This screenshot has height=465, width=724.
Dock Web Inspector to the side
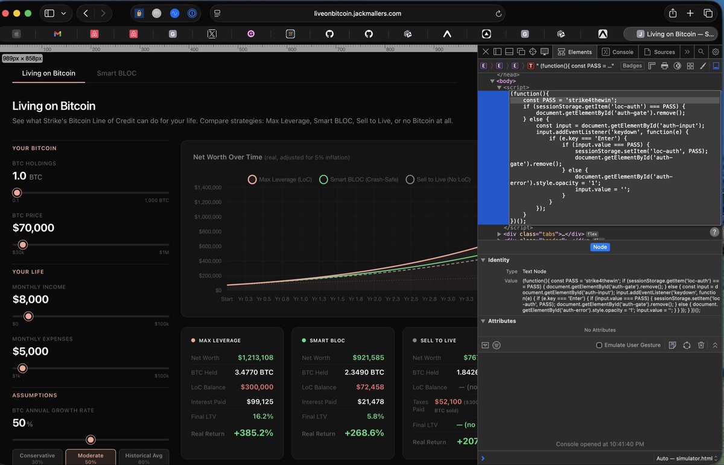(497, 52)
